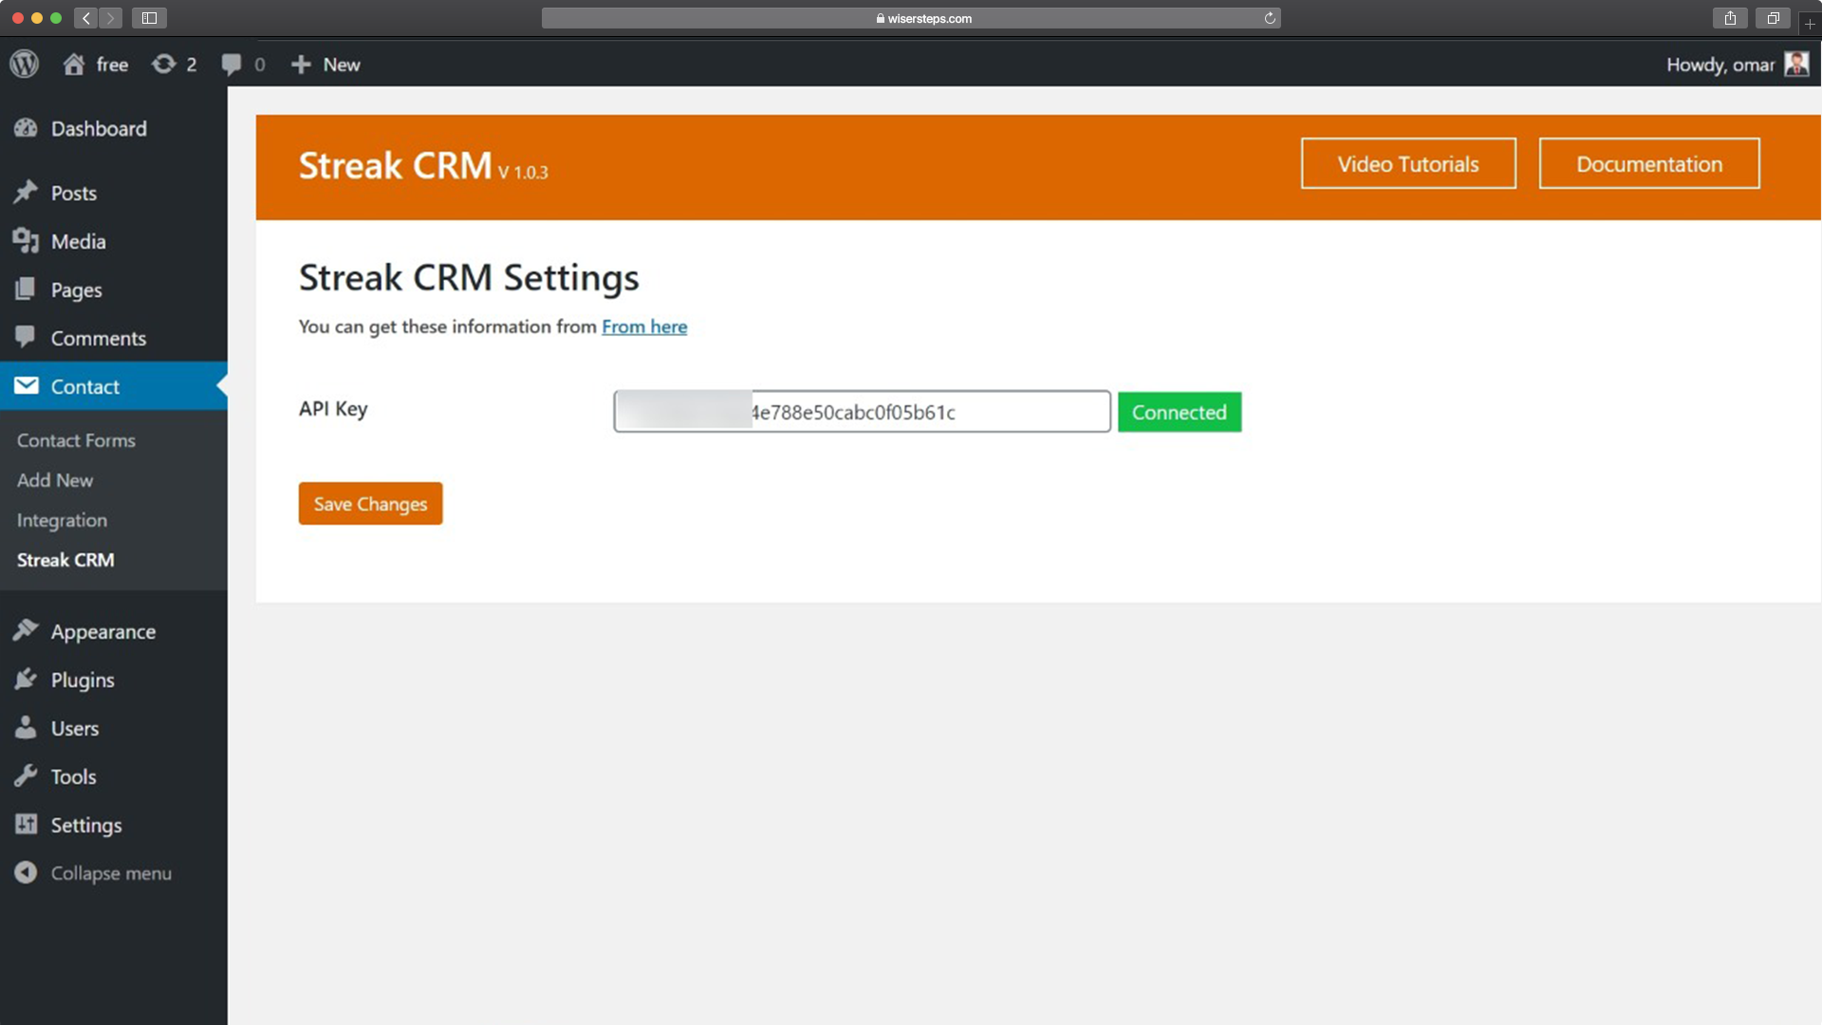Click the Pages icon in sidebar
The width and height of the screenshot is (1822, 1025).
[x=26, y=289]
